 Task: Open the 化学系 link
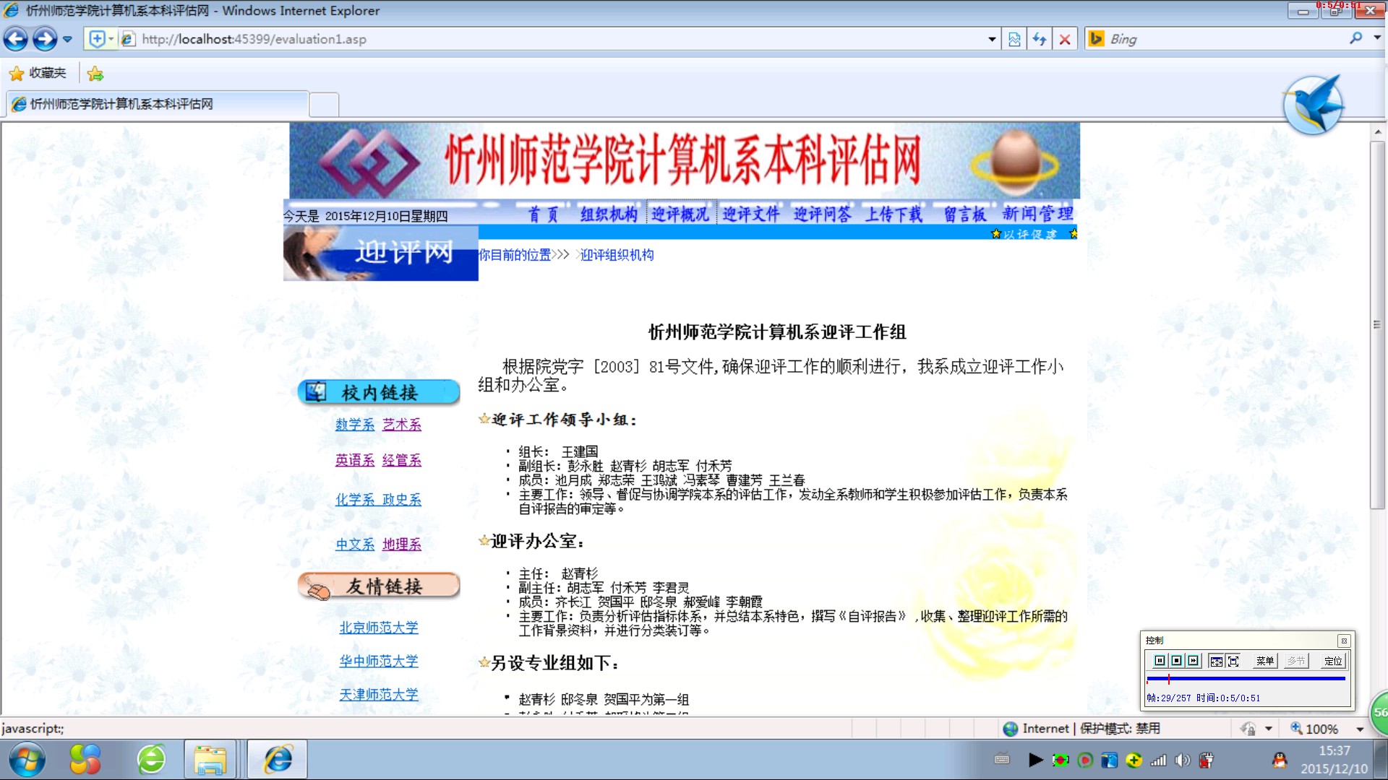click(x=355, y=499)
